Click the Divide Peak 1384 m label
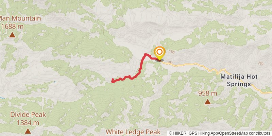This screenshot has height=136, width=272. [28, 119]
